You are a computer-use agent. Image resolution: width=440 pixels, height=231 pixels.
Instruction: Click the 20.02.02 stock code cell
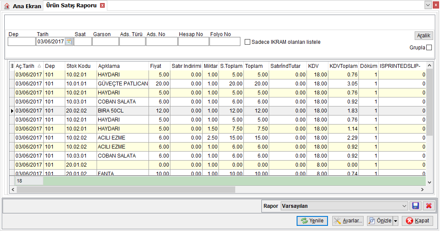[x=81, y=111]
